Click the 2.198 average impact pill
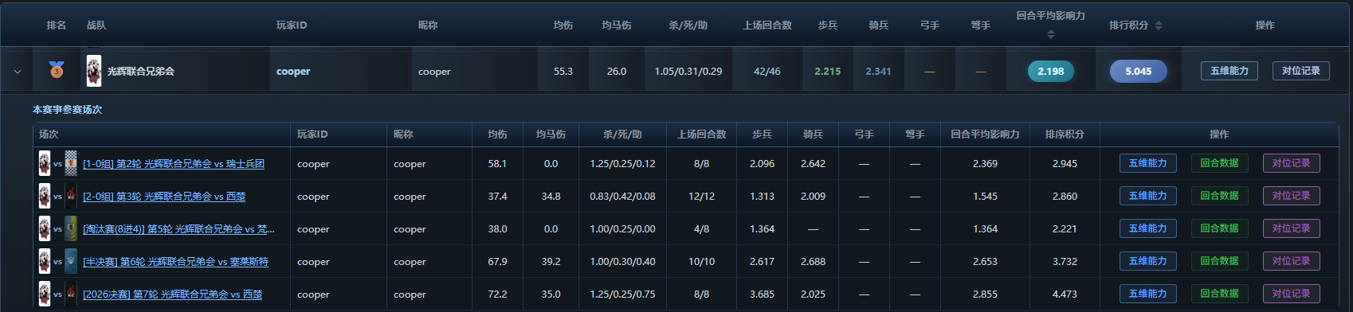The image size is (1353, 312). [1051, 71]
